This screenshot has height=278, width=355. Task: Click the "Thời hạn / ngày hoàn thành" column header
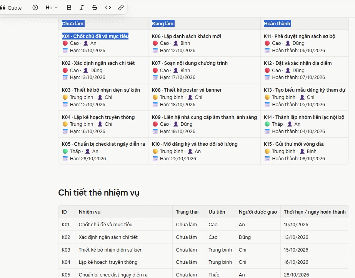[315, 212]
